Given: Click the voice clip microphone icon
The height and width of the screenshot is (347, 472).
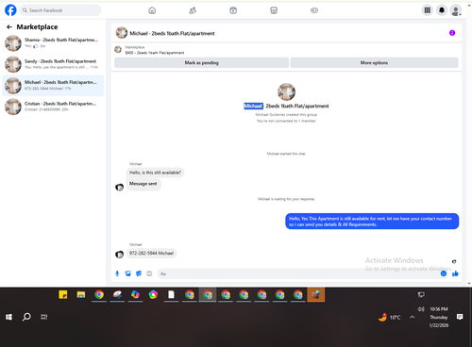Looking at the screenshot, I should [x=117, y=273].
